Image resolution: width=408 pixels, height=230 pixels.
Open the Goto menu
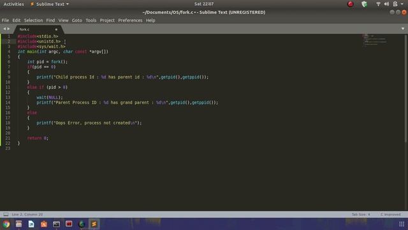tap(76, 20)
